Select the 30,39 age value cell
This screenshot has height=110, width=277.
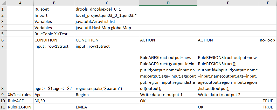pos(54,101)
